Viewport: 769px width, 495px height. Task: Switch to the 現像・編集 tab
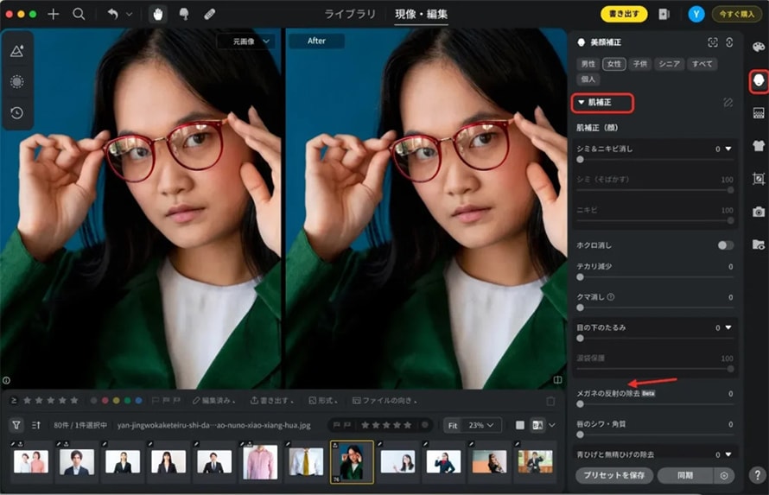click(423, 14)
